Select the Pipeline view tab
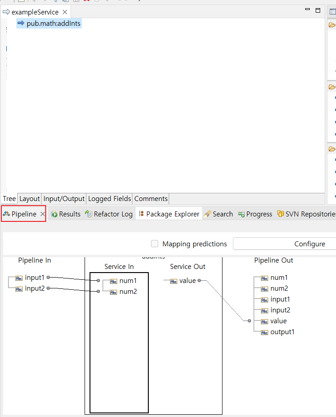Image resolution: width=336 pixels, height=417 pixels. coord(24,214)
